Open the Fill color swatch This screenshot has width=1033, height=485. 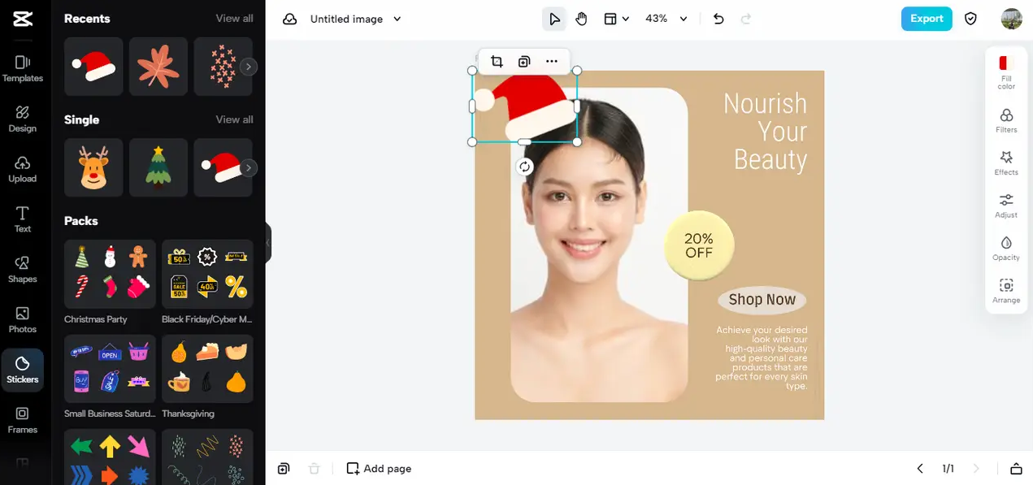(x=1006, y=72)
